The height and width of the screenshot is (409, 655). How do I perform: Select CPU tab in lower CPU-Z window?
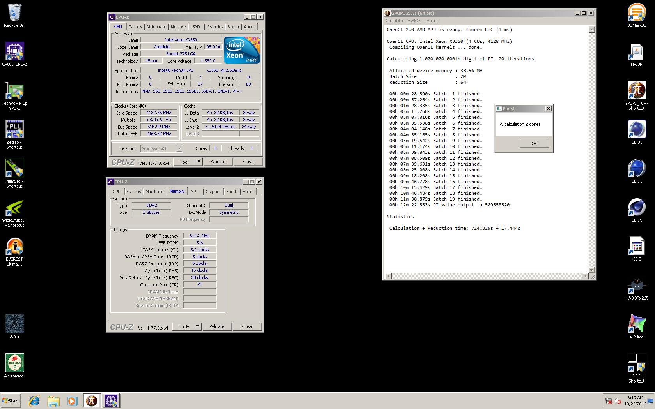click(x=117, y=192)
